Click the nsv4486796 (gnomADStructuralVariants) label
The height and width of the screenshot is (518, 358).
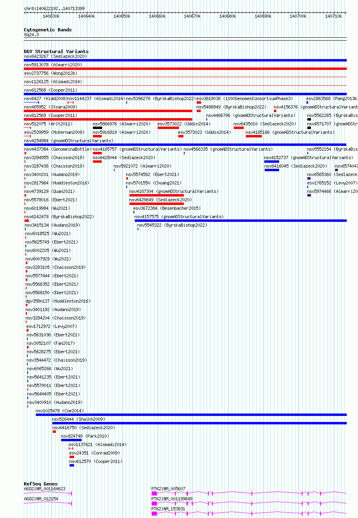tap(251, 115)
